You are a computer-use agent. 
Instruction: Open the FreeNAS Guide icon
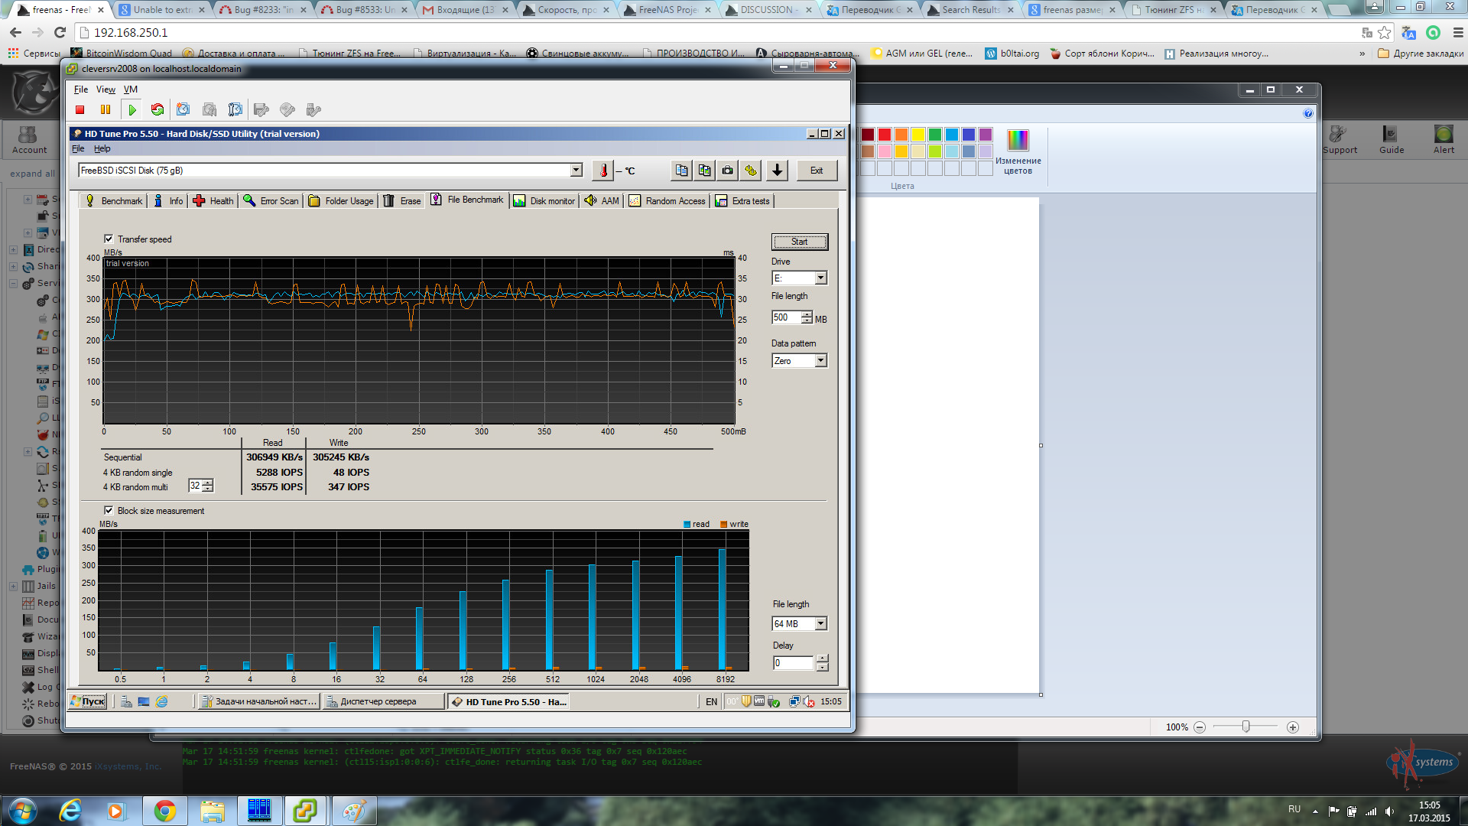click(x=1392, y=139)
